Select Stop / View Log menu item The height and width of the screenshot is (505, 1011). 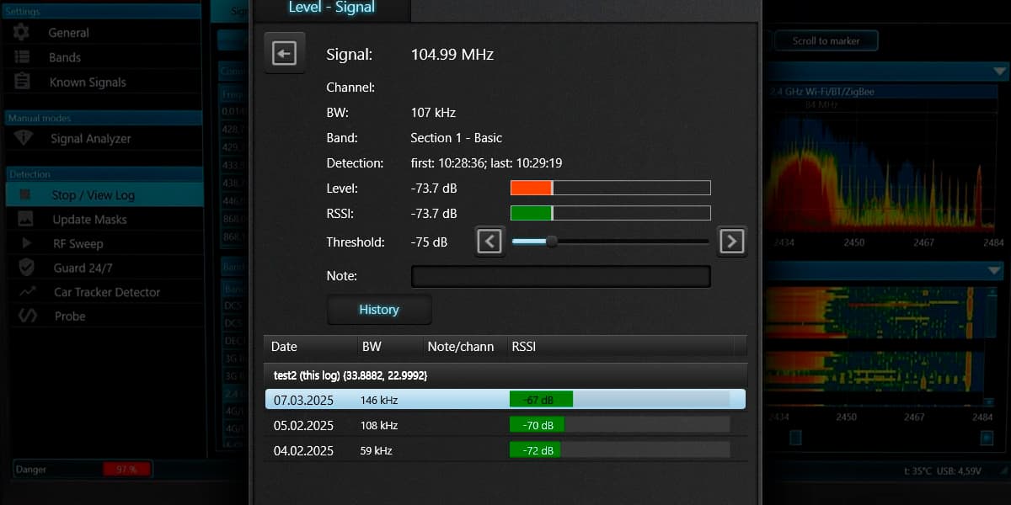[x=93, y=194]
